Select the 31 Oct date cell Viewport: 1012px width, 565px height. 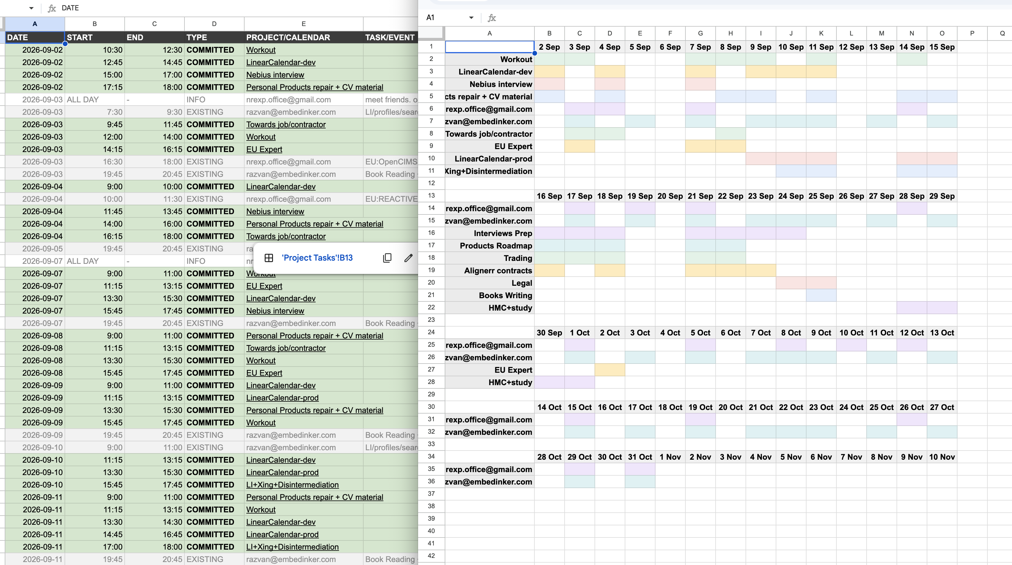(x=640, y=457)
